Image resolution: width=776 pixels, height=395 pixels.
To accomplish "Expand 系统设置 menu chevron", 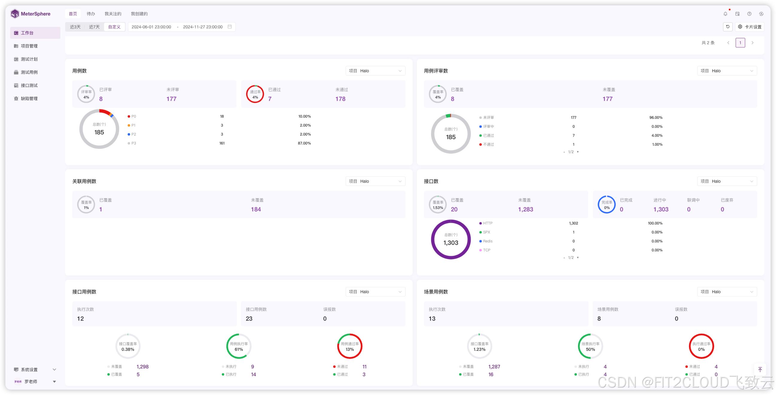I will (54, 369).
